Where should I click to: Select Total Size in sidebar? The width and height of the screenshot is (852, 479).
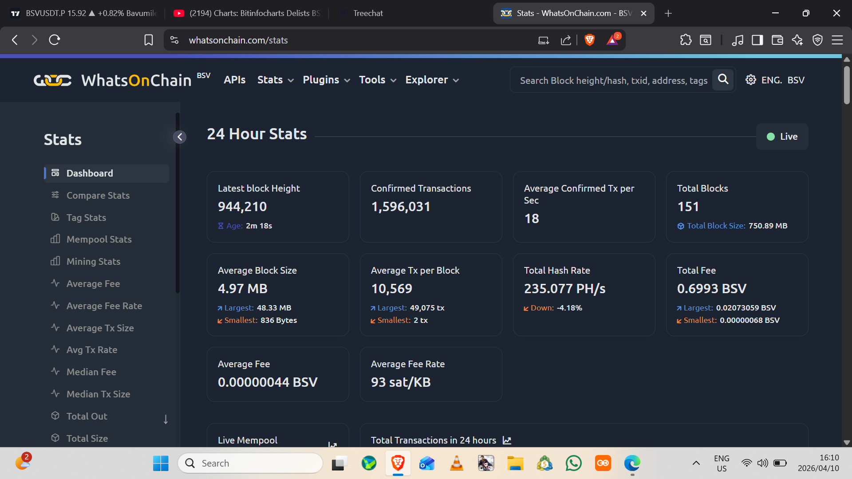(x=87, y=439)
